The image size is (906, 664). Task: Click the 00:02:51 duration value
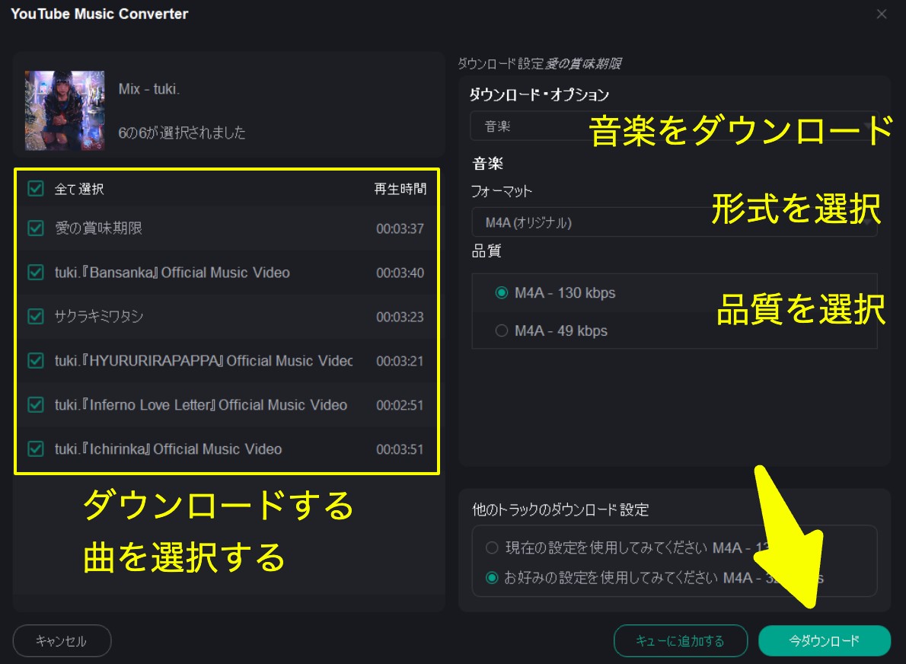(x=400, y=405)
